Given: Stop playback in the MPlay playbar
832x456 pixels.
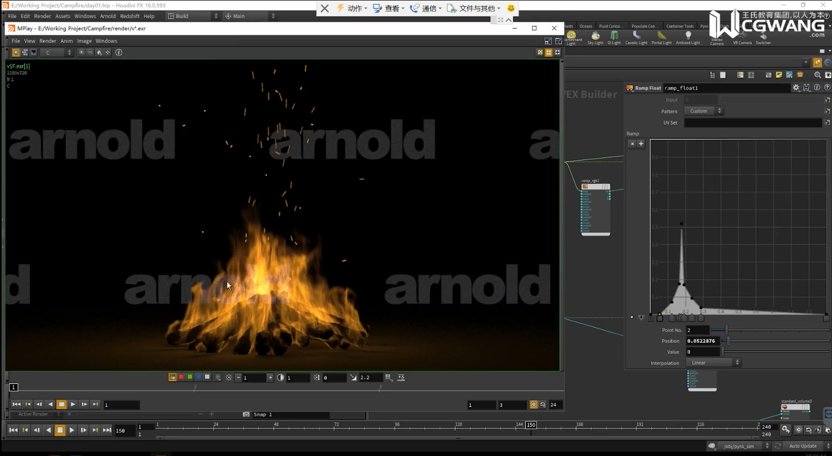Looking at the screenshot, I should point(62,404).
